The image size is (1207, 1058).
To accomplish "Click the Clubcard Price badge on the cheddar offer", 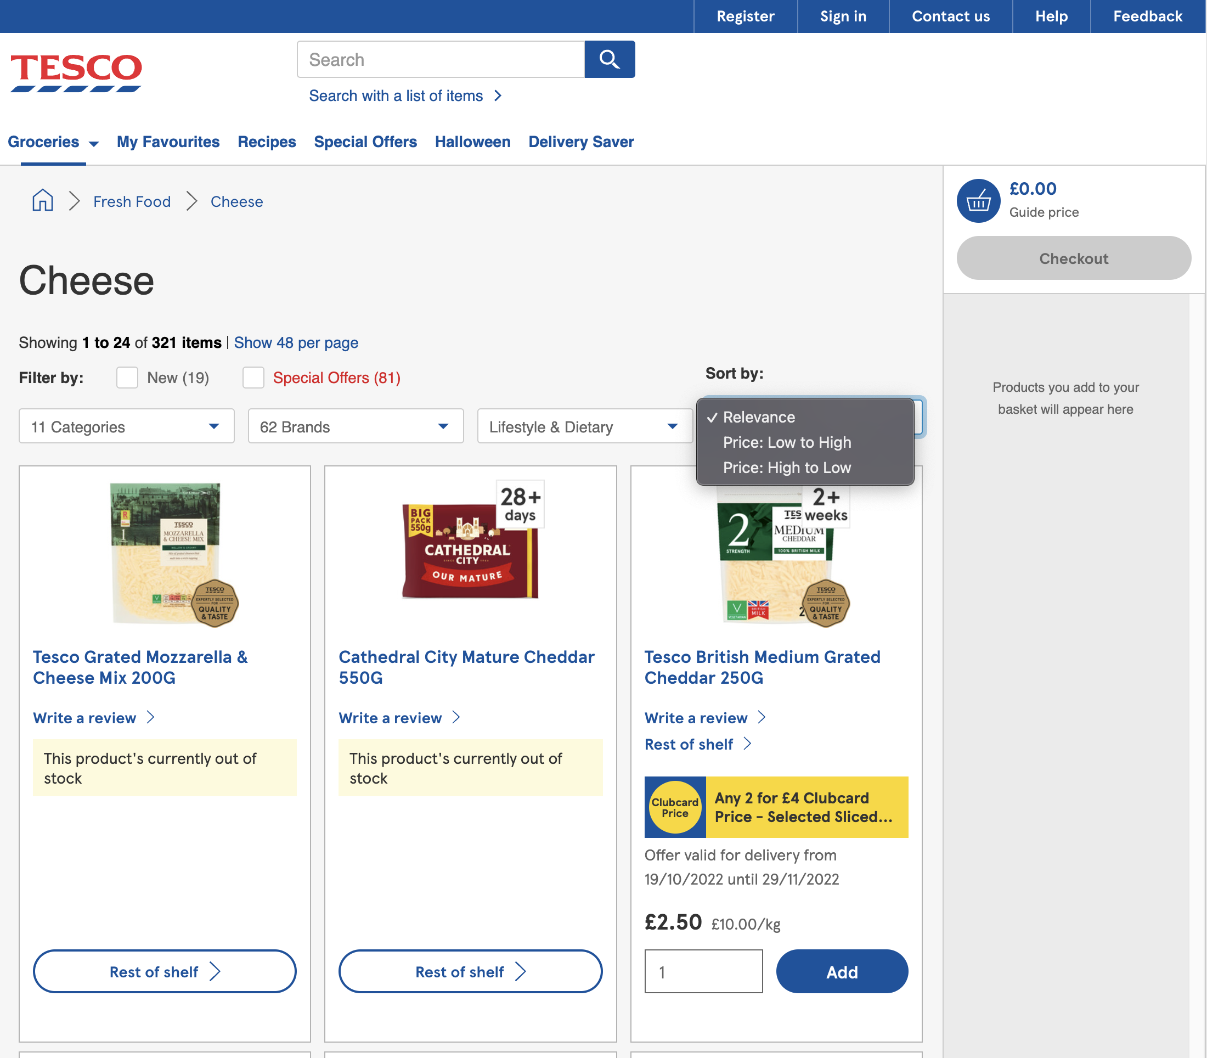I will tap(675, 807).
